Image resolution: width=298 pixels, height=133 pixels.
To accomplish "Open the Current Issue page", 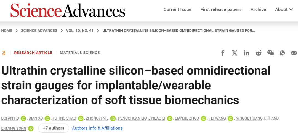I will pyautogui.click(x=177, y=10).
